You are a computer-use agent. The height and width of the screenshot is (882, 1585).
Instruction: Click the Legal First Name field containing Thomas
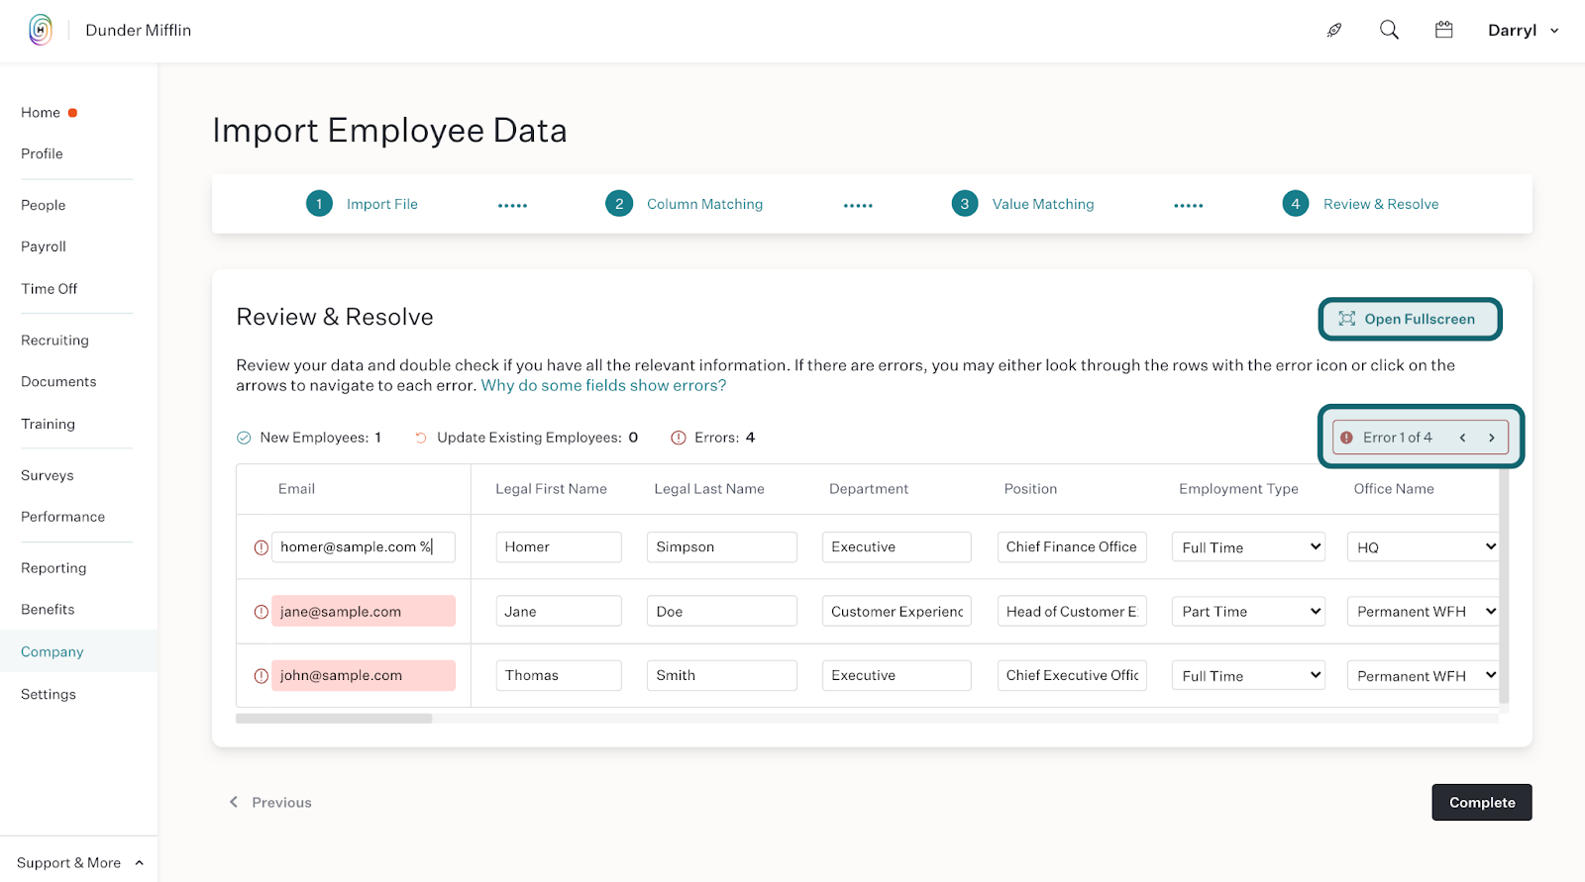tap(558, 675)
